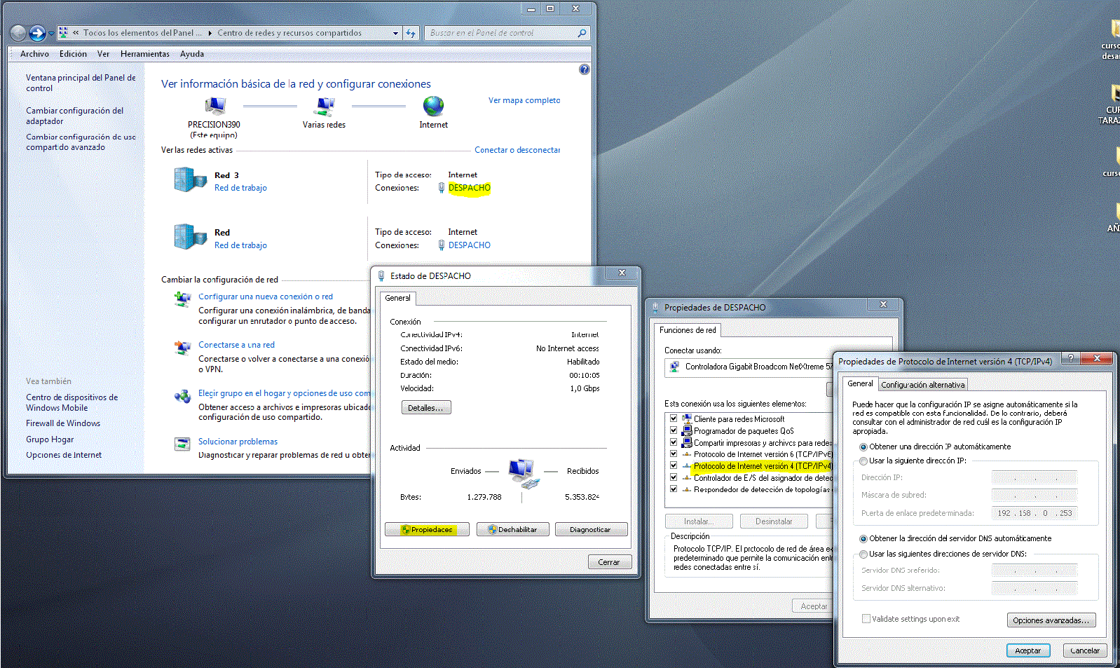Toggle the Protocolo de Internet versión 6 checkbox
Viewport: 1120px width, 668px height.
[674, 454]
